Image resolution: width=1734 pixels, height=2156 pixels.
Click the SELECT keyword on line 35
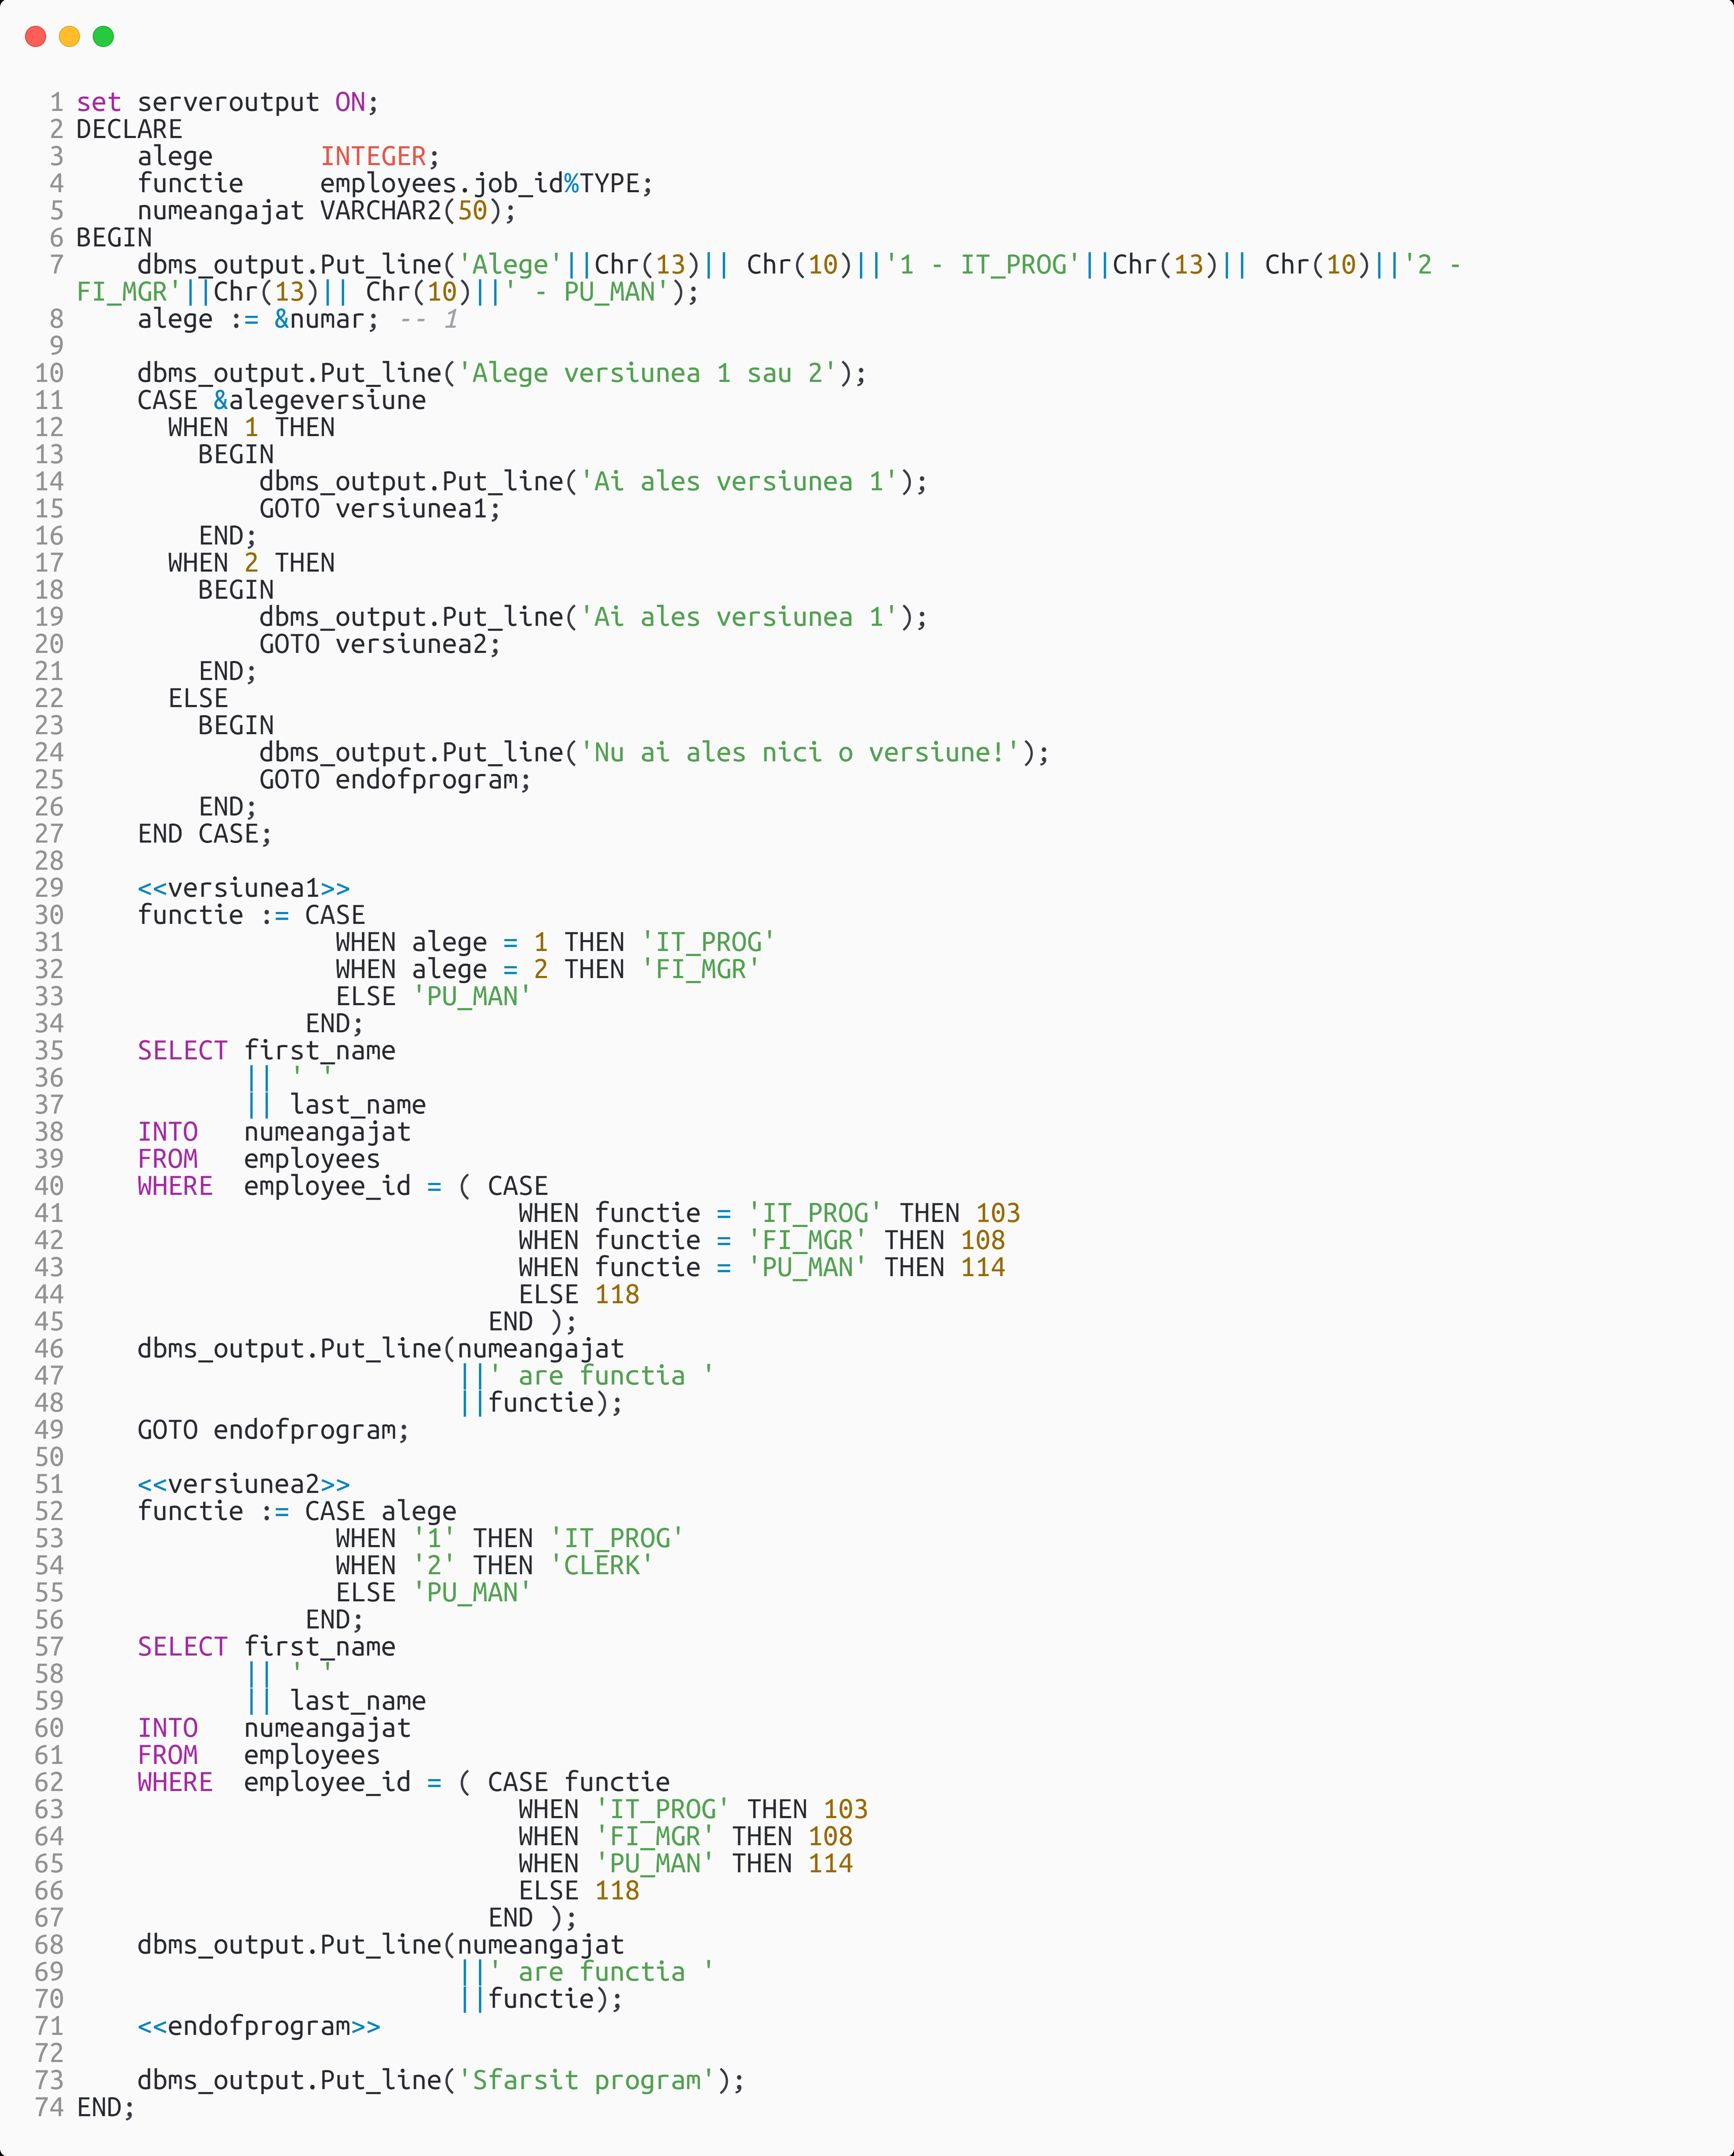pos(183,1050)
